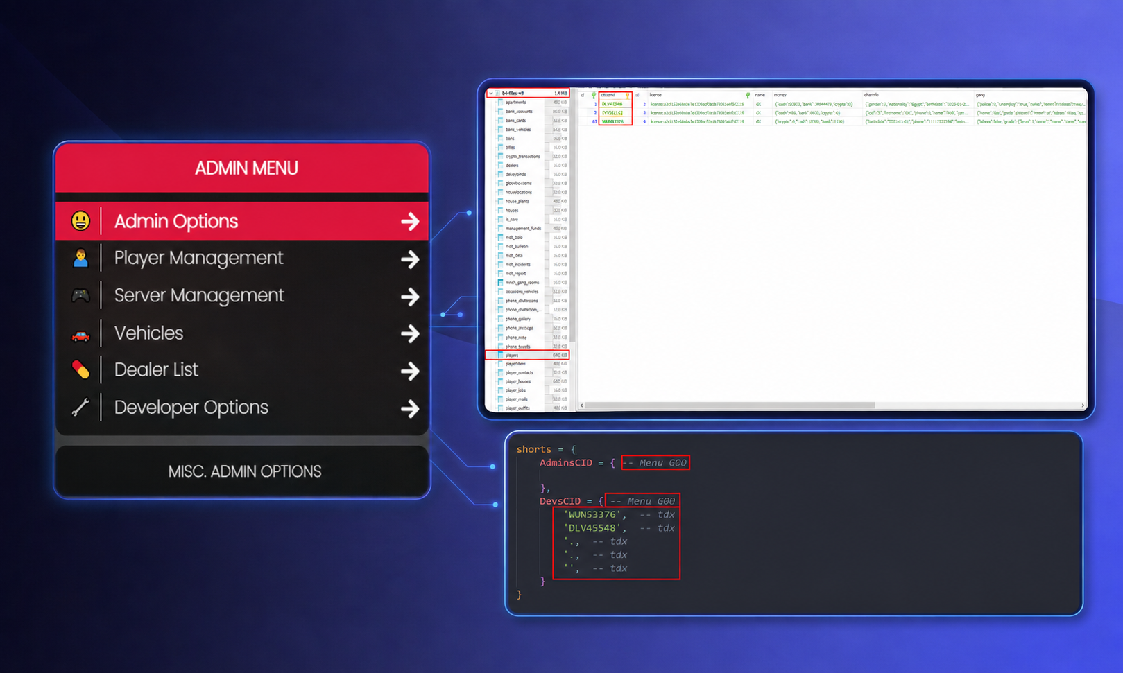Select the Admin Options menu entry
This screenshot has width=1123, height=673.
point(242,221)
